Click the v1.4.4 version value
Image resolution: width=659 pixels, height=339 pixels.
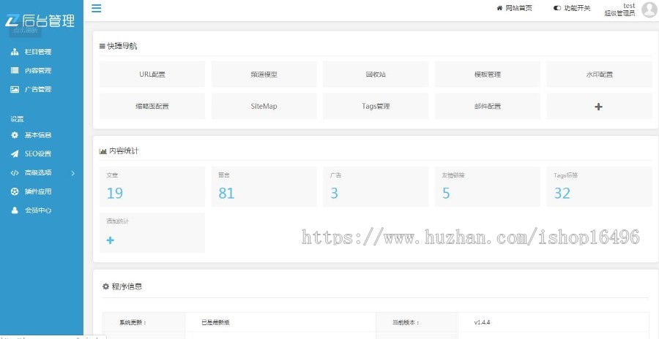[x=482, y=323]
